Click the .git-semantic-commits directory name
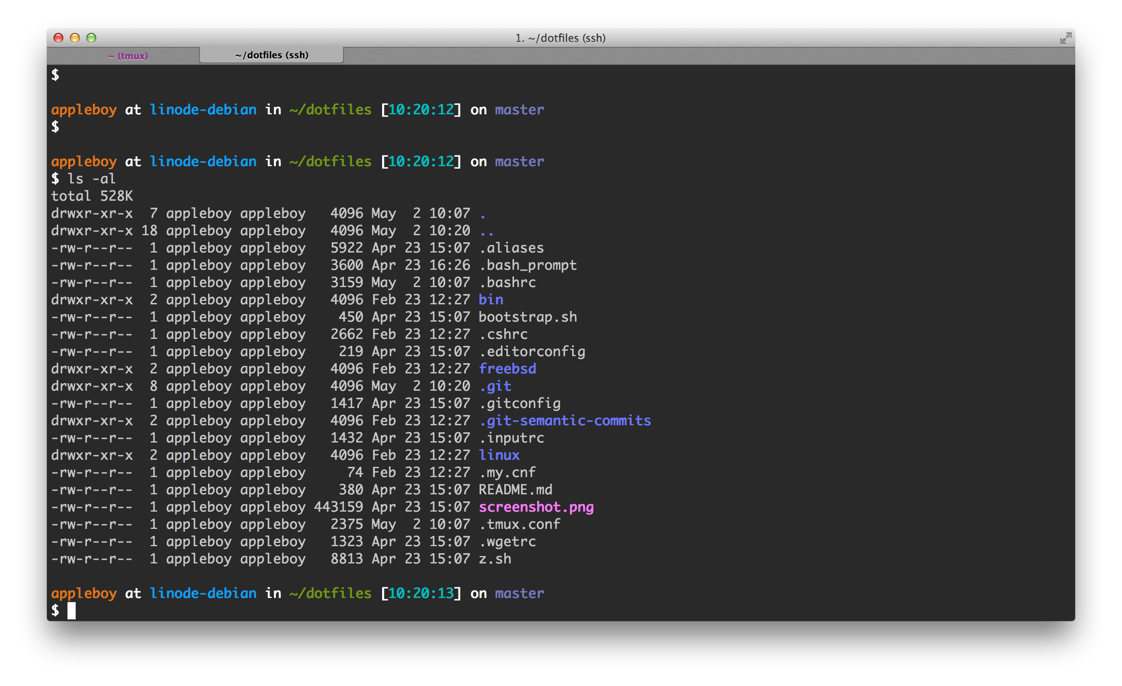Viewport: 1122px width, 686px height. pyautogui.click(x=565, y=421)
